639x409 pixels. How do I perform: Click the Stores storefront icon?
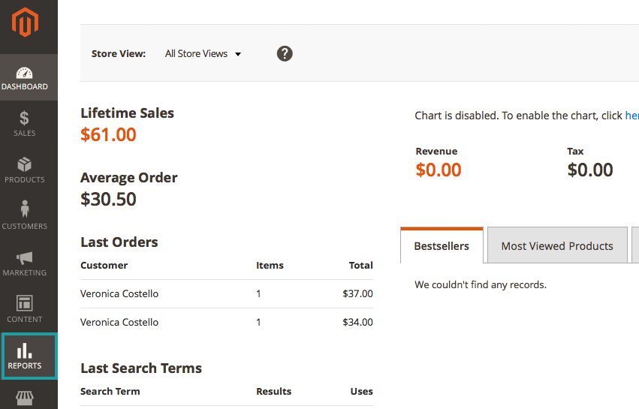[25, 398]
